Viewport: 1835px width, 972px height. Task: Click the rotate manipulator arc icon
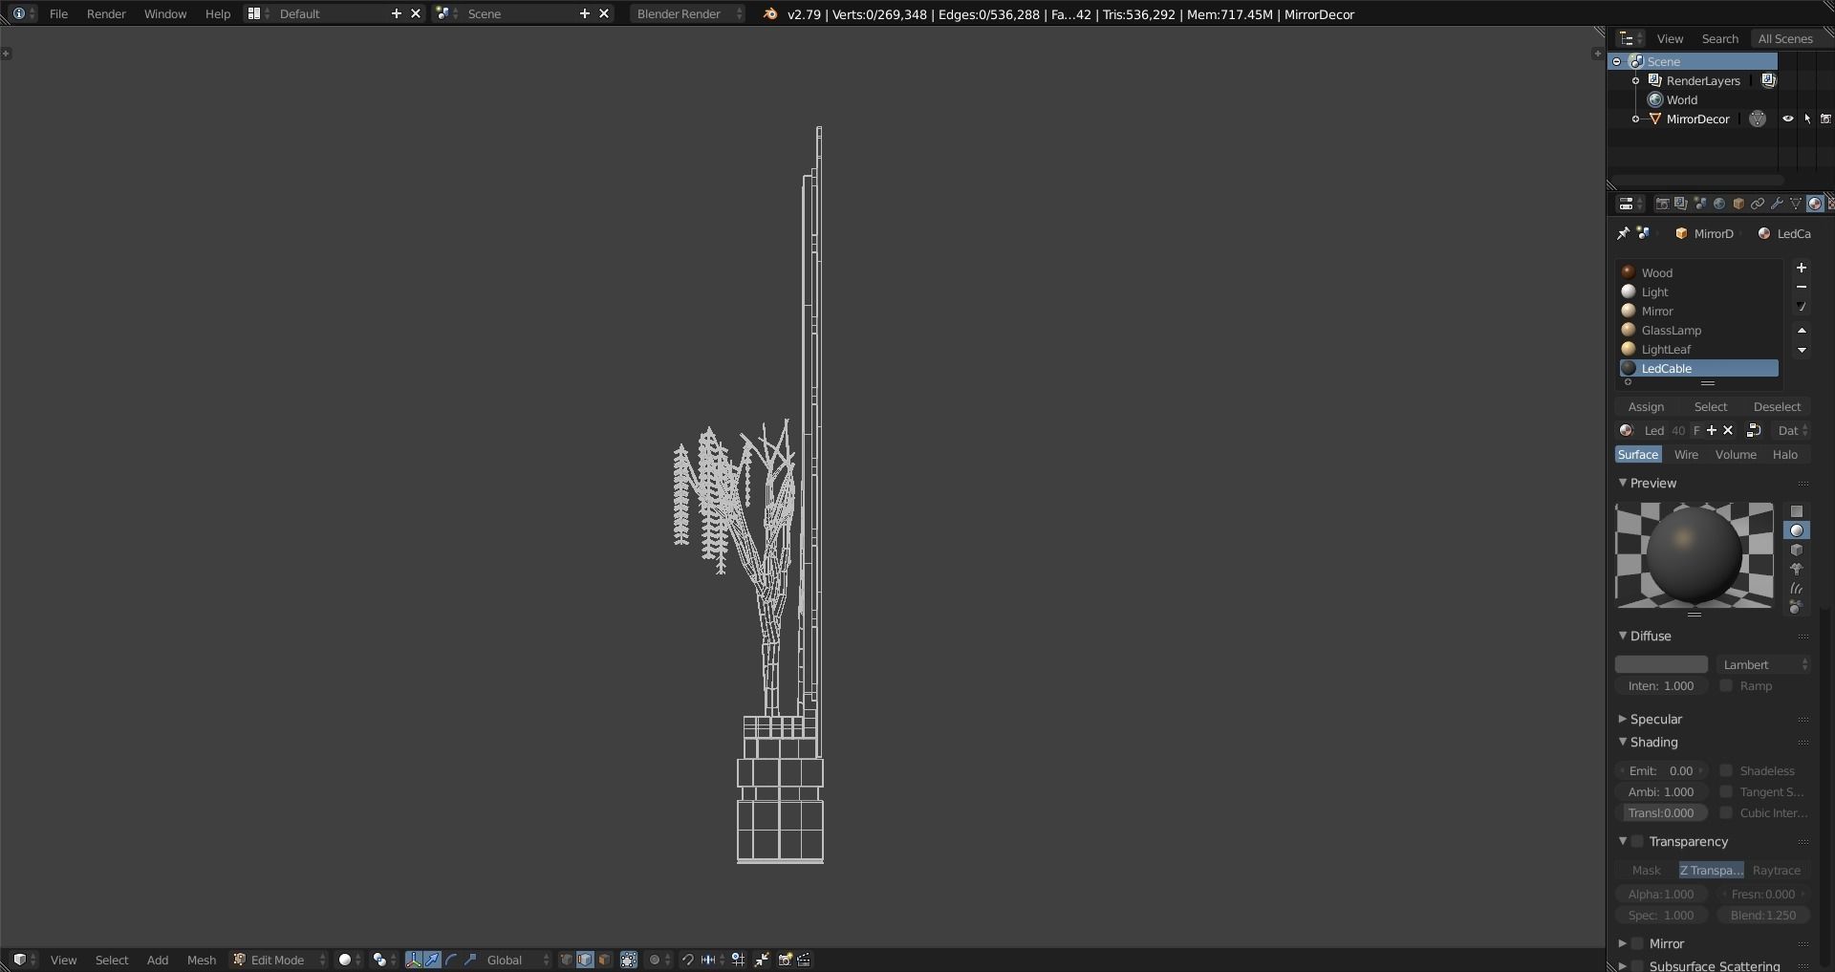point(450,960)
